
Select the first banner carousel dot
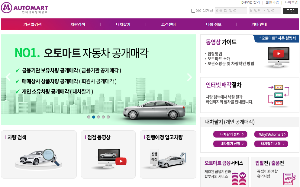click(89, 117)
